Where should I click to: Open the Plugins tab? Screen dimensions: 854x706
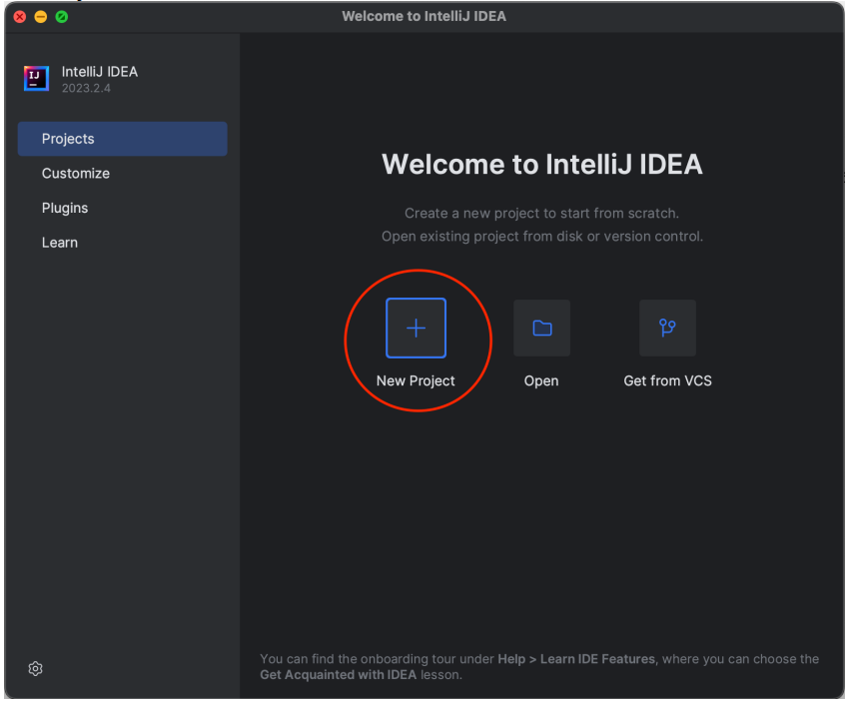(65, 208)
